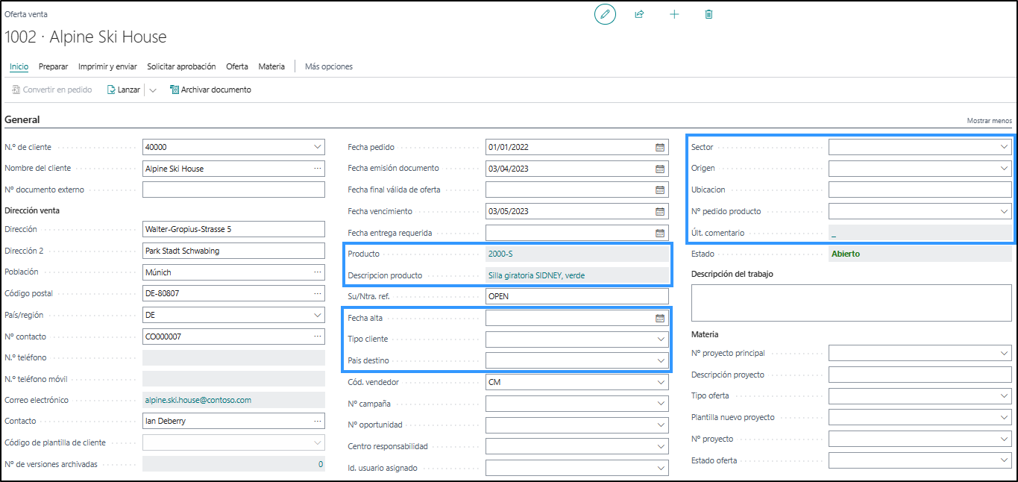Open calendar picker for Fecha entrega requerida
Image resolution: width=1018 pixels, height=482 pixels.
coord(660,233)
